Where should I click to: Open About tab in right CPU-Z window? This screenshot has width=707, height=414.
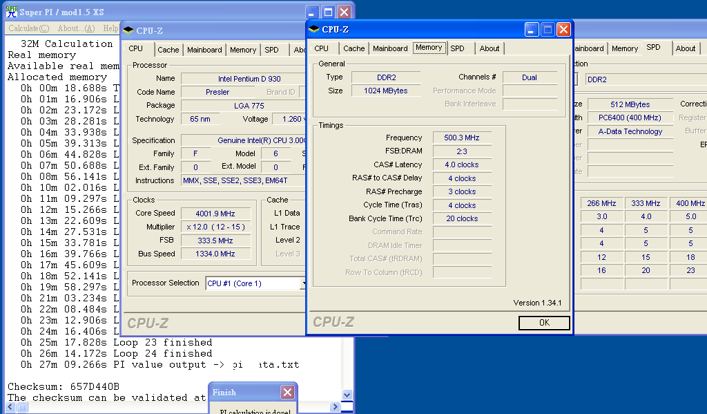point(686,48)
